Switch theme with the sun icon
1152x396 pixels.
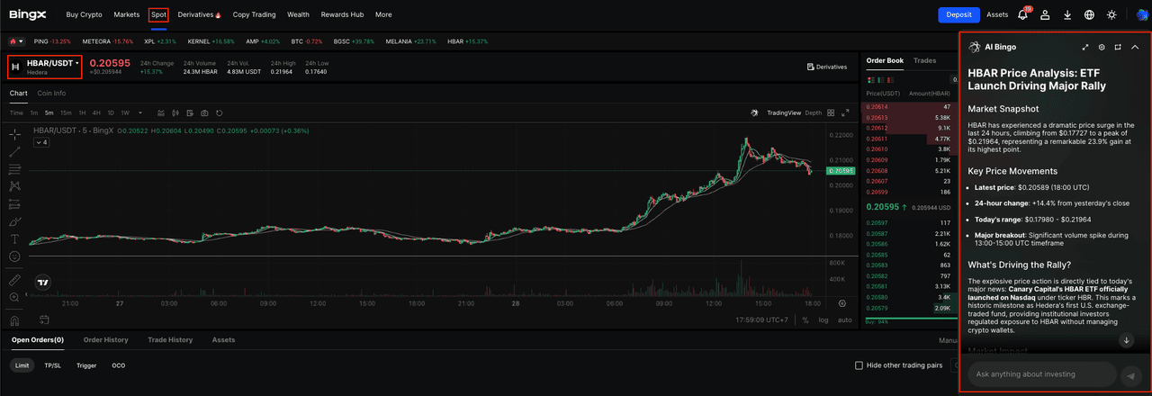1111,14
